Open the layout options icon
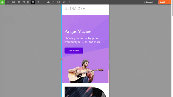This screenshot has width=173, height=97. (x=59, y=2)
